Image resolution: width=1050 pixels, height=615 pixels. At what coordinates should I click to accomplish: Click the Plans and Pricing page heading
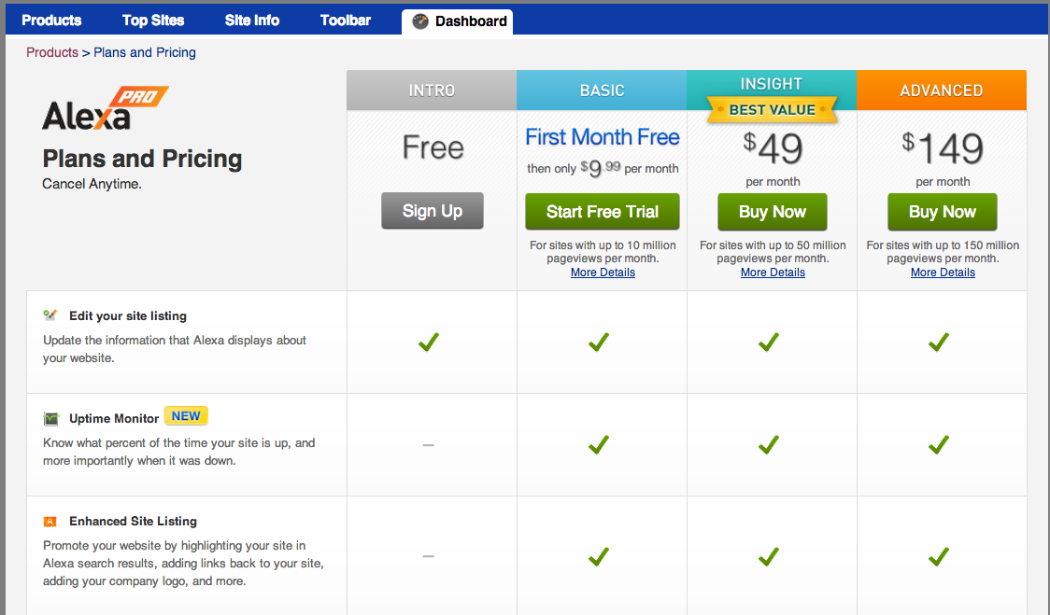click(x=142, y=160)
